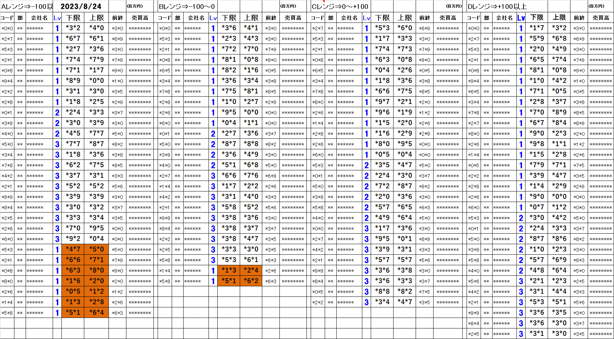Click the Aレンジ⇒-100以 title cell
The width and height of the screenshot is (614, 339).
click(27, 6)
